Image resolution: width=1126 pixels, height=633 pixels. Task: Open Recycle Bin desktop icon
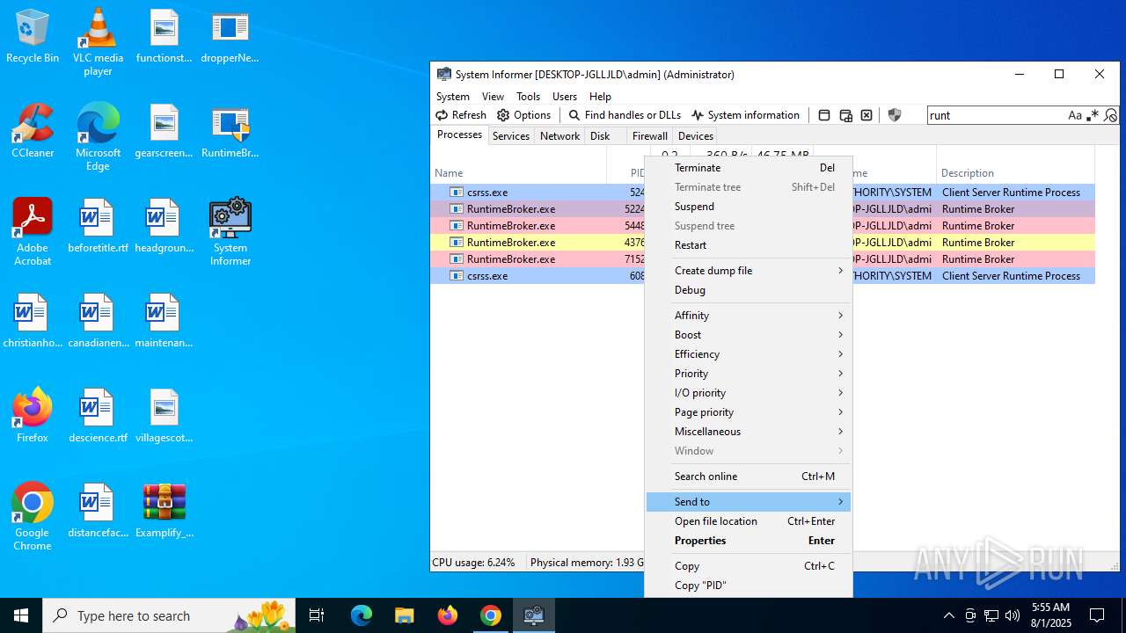tap(33, 37)
